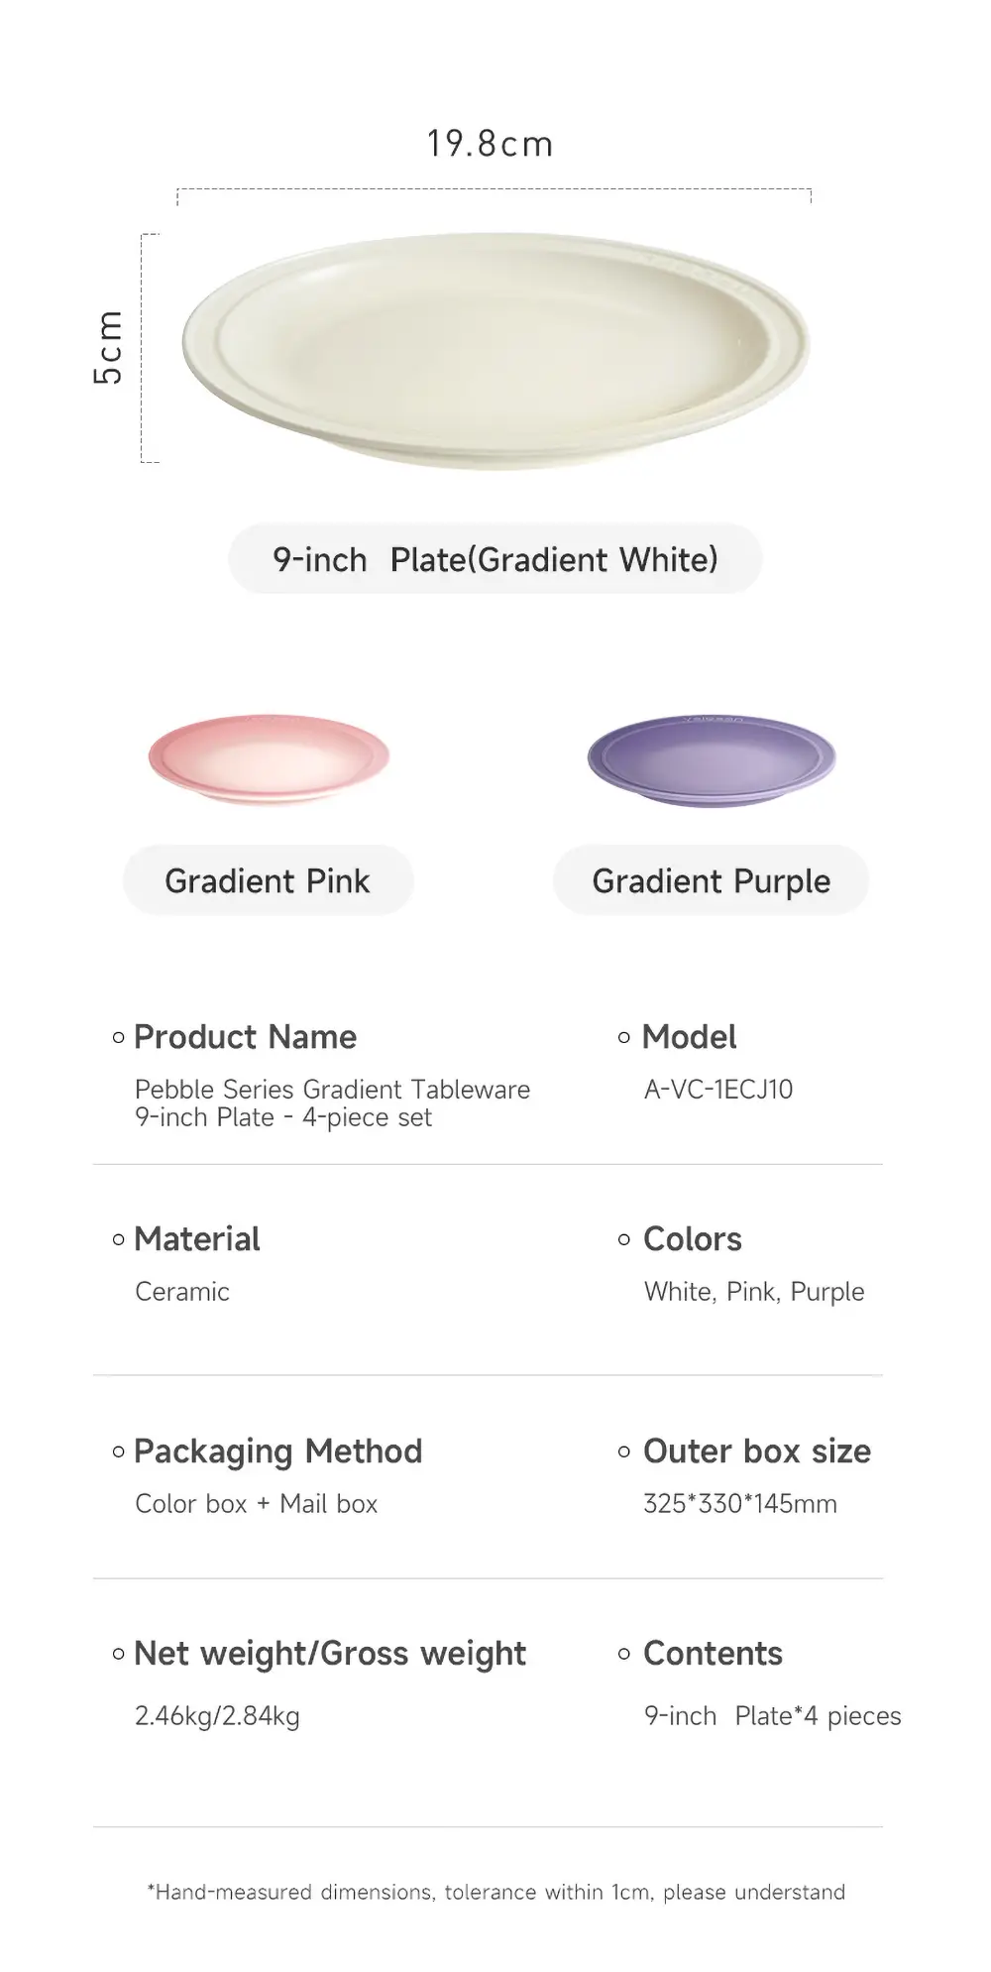Click the Contents heading
The height and width of the screenshot is (1972, 991).
pos(713,1654)
